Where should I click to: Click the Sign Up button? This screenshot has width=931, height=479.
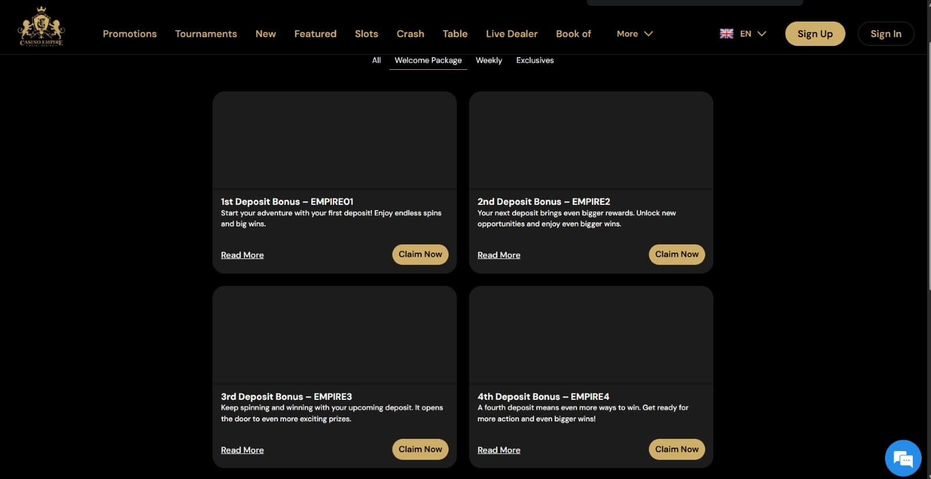point(815,34)
